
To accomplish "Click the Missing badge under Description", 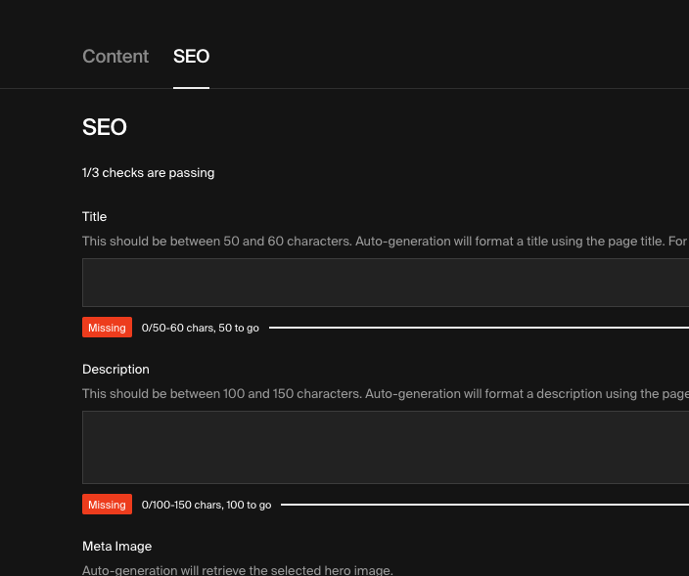I will pos(107,505).
